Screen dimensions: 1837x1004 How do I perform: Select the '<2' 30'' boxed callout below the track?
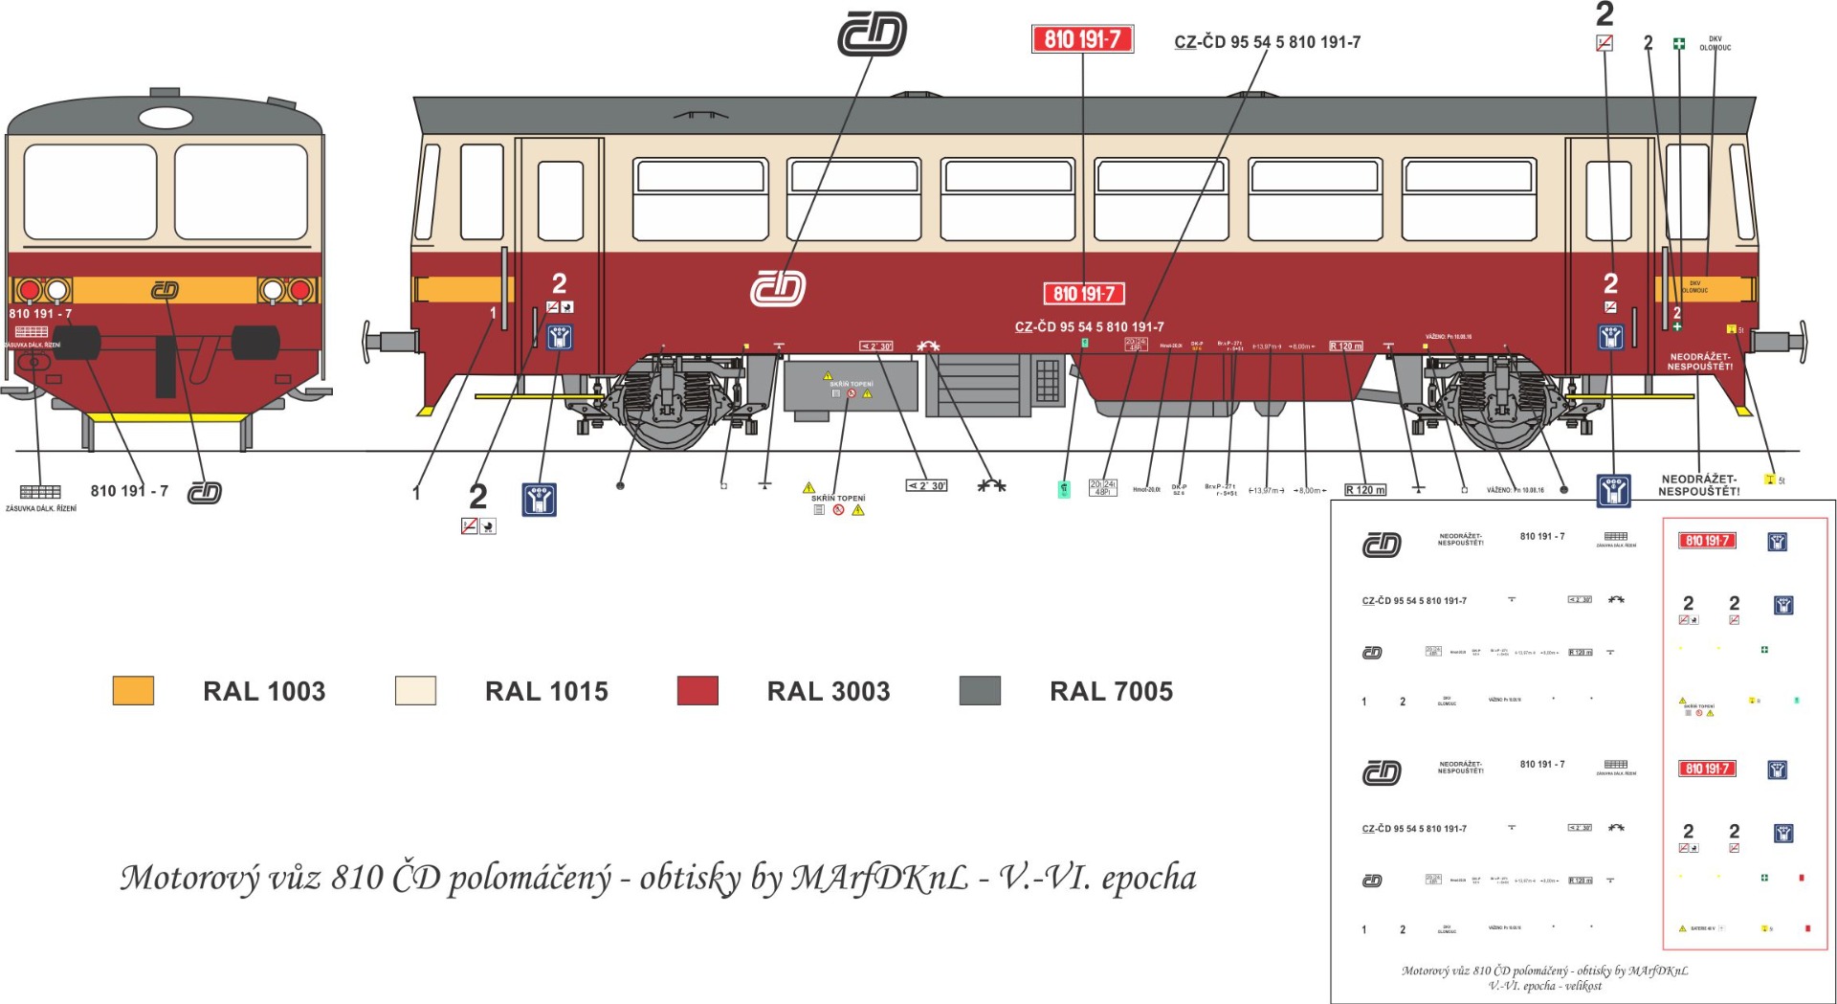(x=926, y=485)
